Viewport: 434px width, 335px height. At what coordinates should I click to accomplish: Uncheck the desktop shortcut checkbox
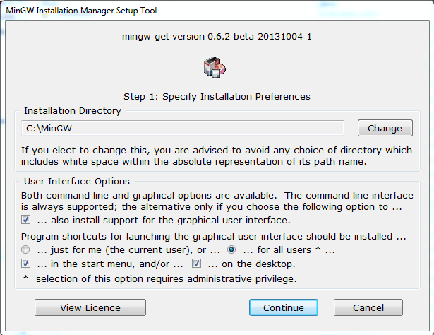pyautogui.click(x=197, y=264)
